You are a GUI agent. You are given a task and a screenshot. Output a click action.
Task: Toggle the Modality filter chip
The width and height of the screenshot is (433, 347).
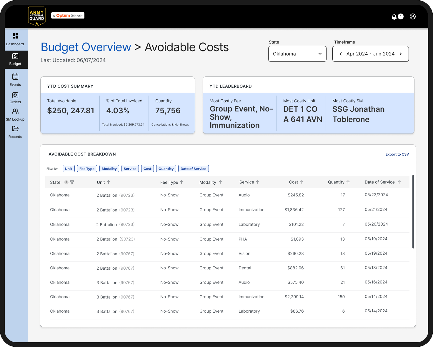pyautogui.click(x=109, y=169)
